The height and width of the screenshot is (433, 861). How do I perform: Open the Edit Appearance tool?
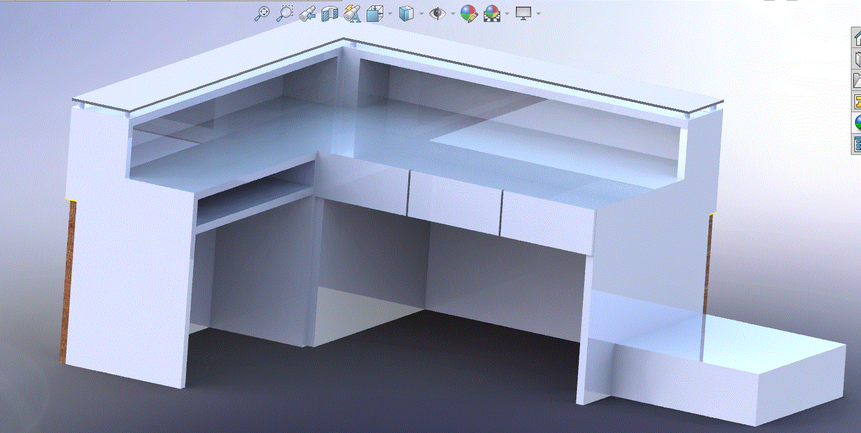pyautogui.click(x=469, y=13)
